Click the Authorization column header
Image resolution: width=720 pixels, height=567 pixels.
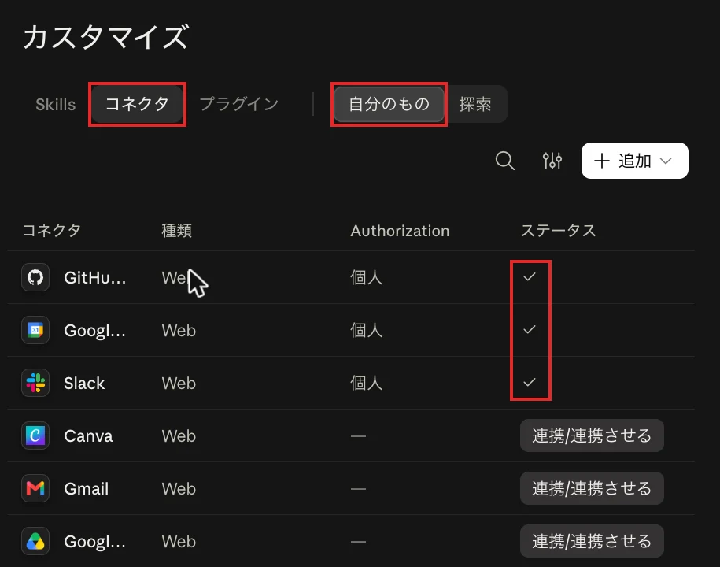[x=400, y=231]
